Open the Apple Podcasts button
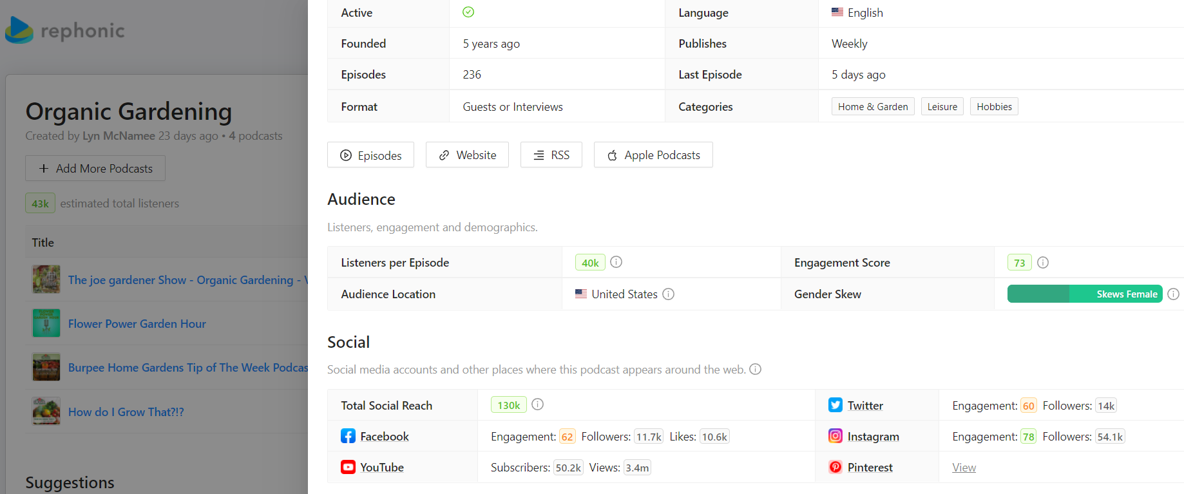Viewport: 1184px width, 494px height. (653, 155)
